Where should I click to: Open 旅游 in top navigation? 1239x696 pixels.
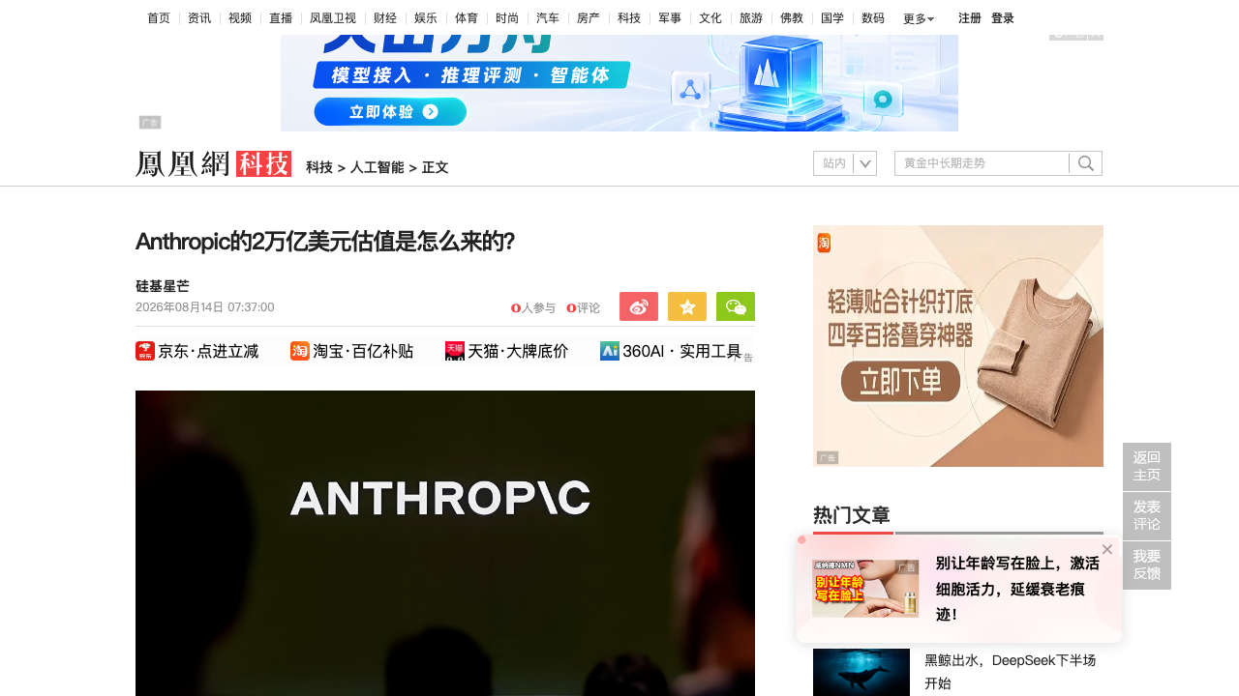click(751, 18)
